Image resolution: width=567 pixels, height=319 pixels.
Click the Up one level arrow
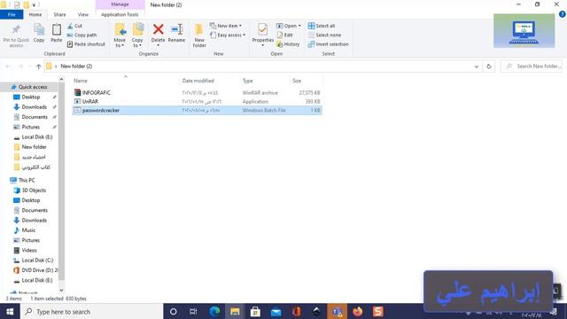(38, 66)
